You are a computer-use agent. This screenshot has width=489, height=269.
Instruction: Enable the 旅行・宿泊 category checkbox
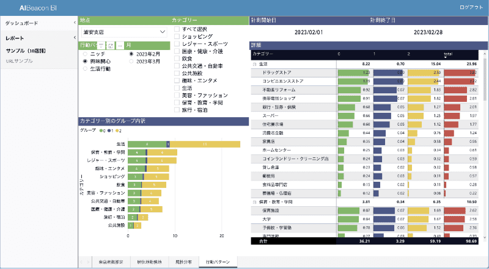(177, 110)
